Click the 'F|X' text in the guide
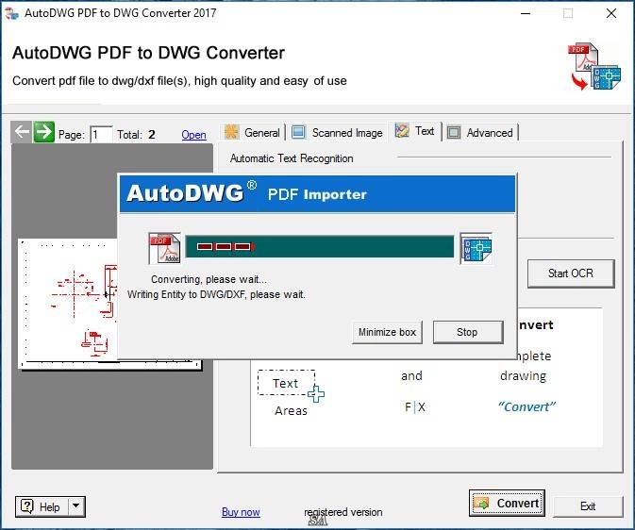 click(415, 406)
